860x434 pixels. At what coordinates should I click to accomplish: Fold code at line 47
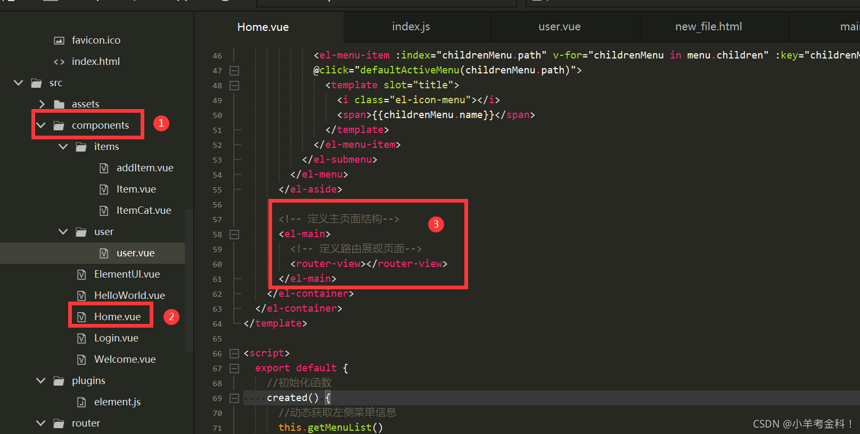[x=234, y=71]
